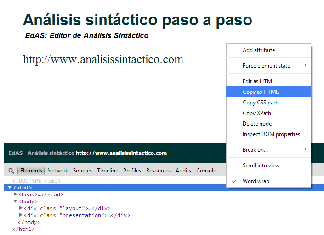Click the analisissintactico.com link in dark banner
The width and height of the screenshot is (324, 235).
(121, 153)
